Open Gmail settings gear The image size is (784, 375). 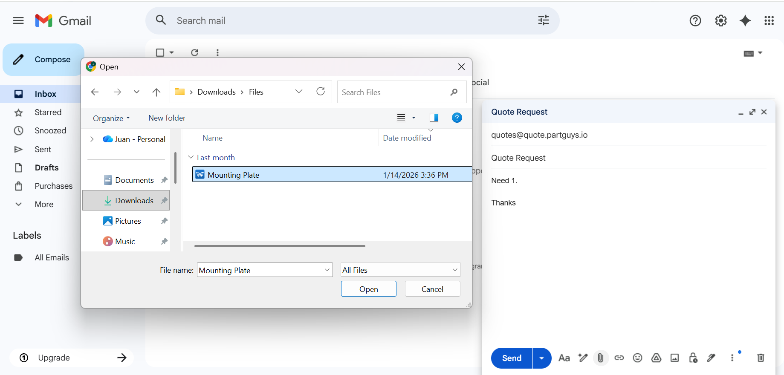click(x=721, y=20)
